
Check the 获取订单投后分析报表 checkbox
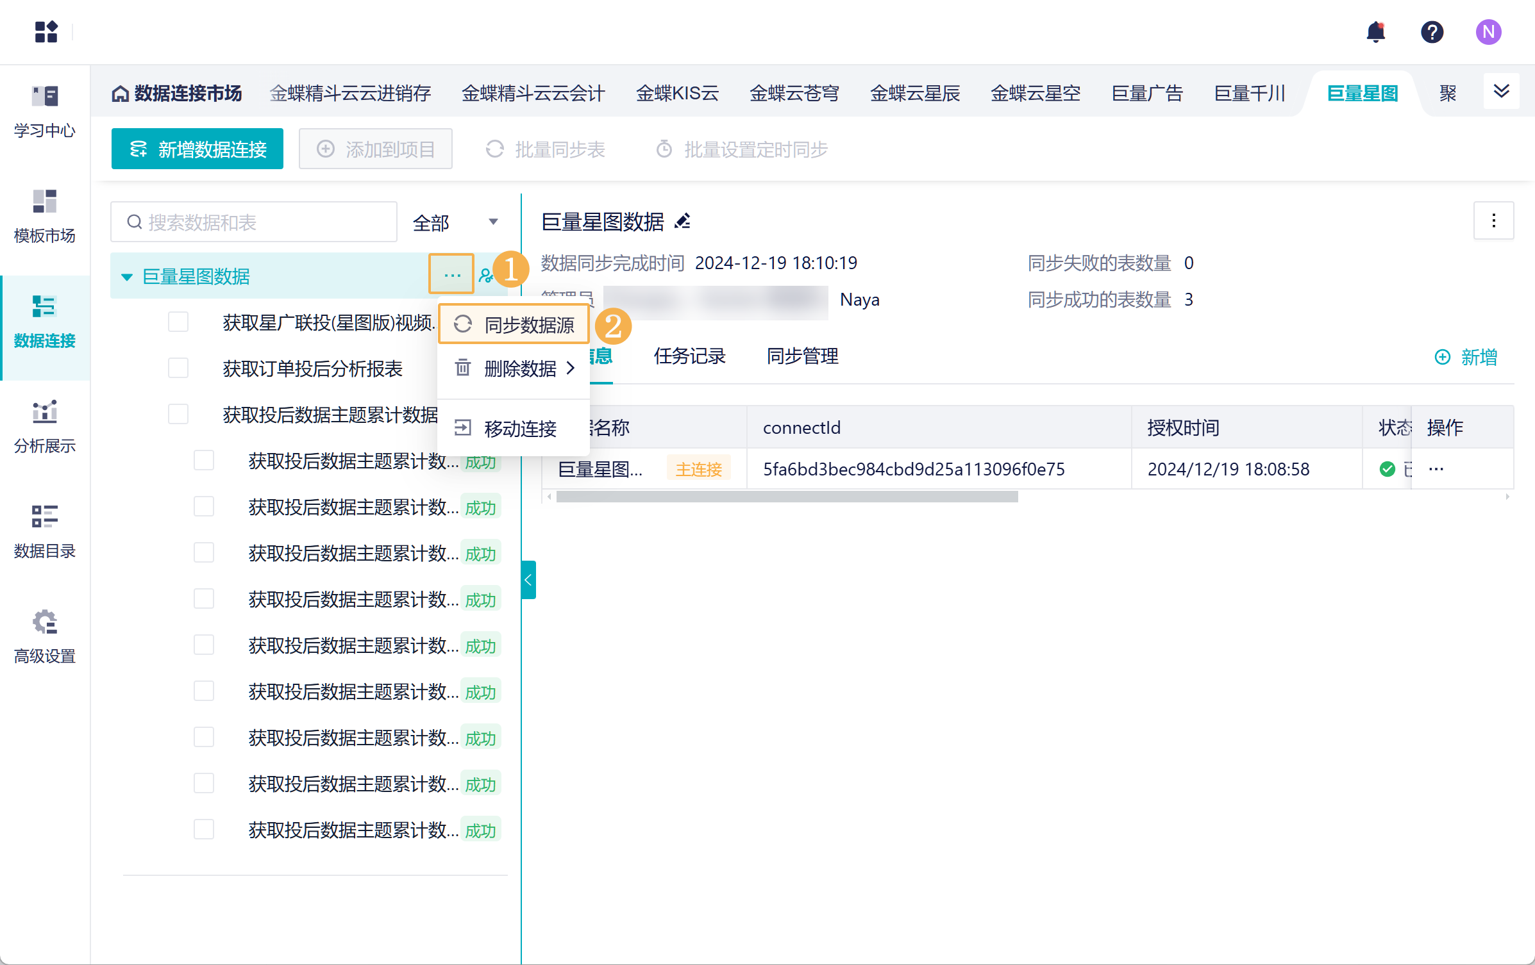coord(178,368)
